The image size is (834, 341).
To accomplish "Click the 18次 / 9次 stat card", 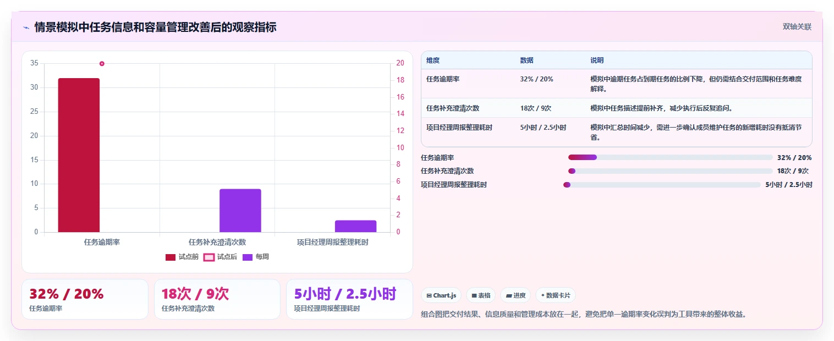I will pos(217,299).
